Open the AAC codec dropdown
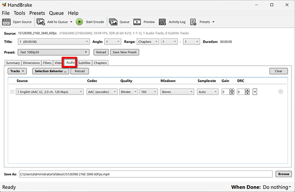The height and width of the screenshot is (192, 295). [x=102, y=92]
